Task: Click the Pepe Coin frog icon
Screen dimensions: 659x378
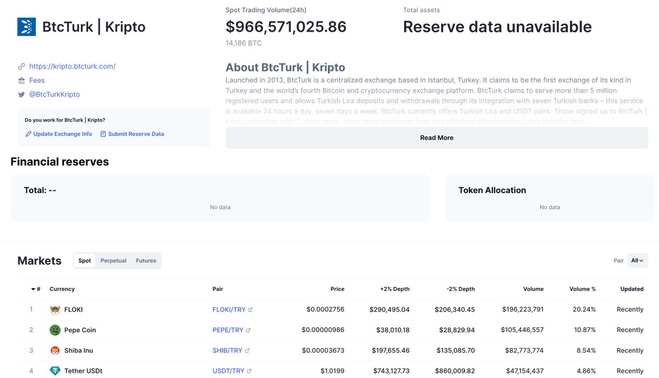Action: pyautogui.click(x=55, y=330)
